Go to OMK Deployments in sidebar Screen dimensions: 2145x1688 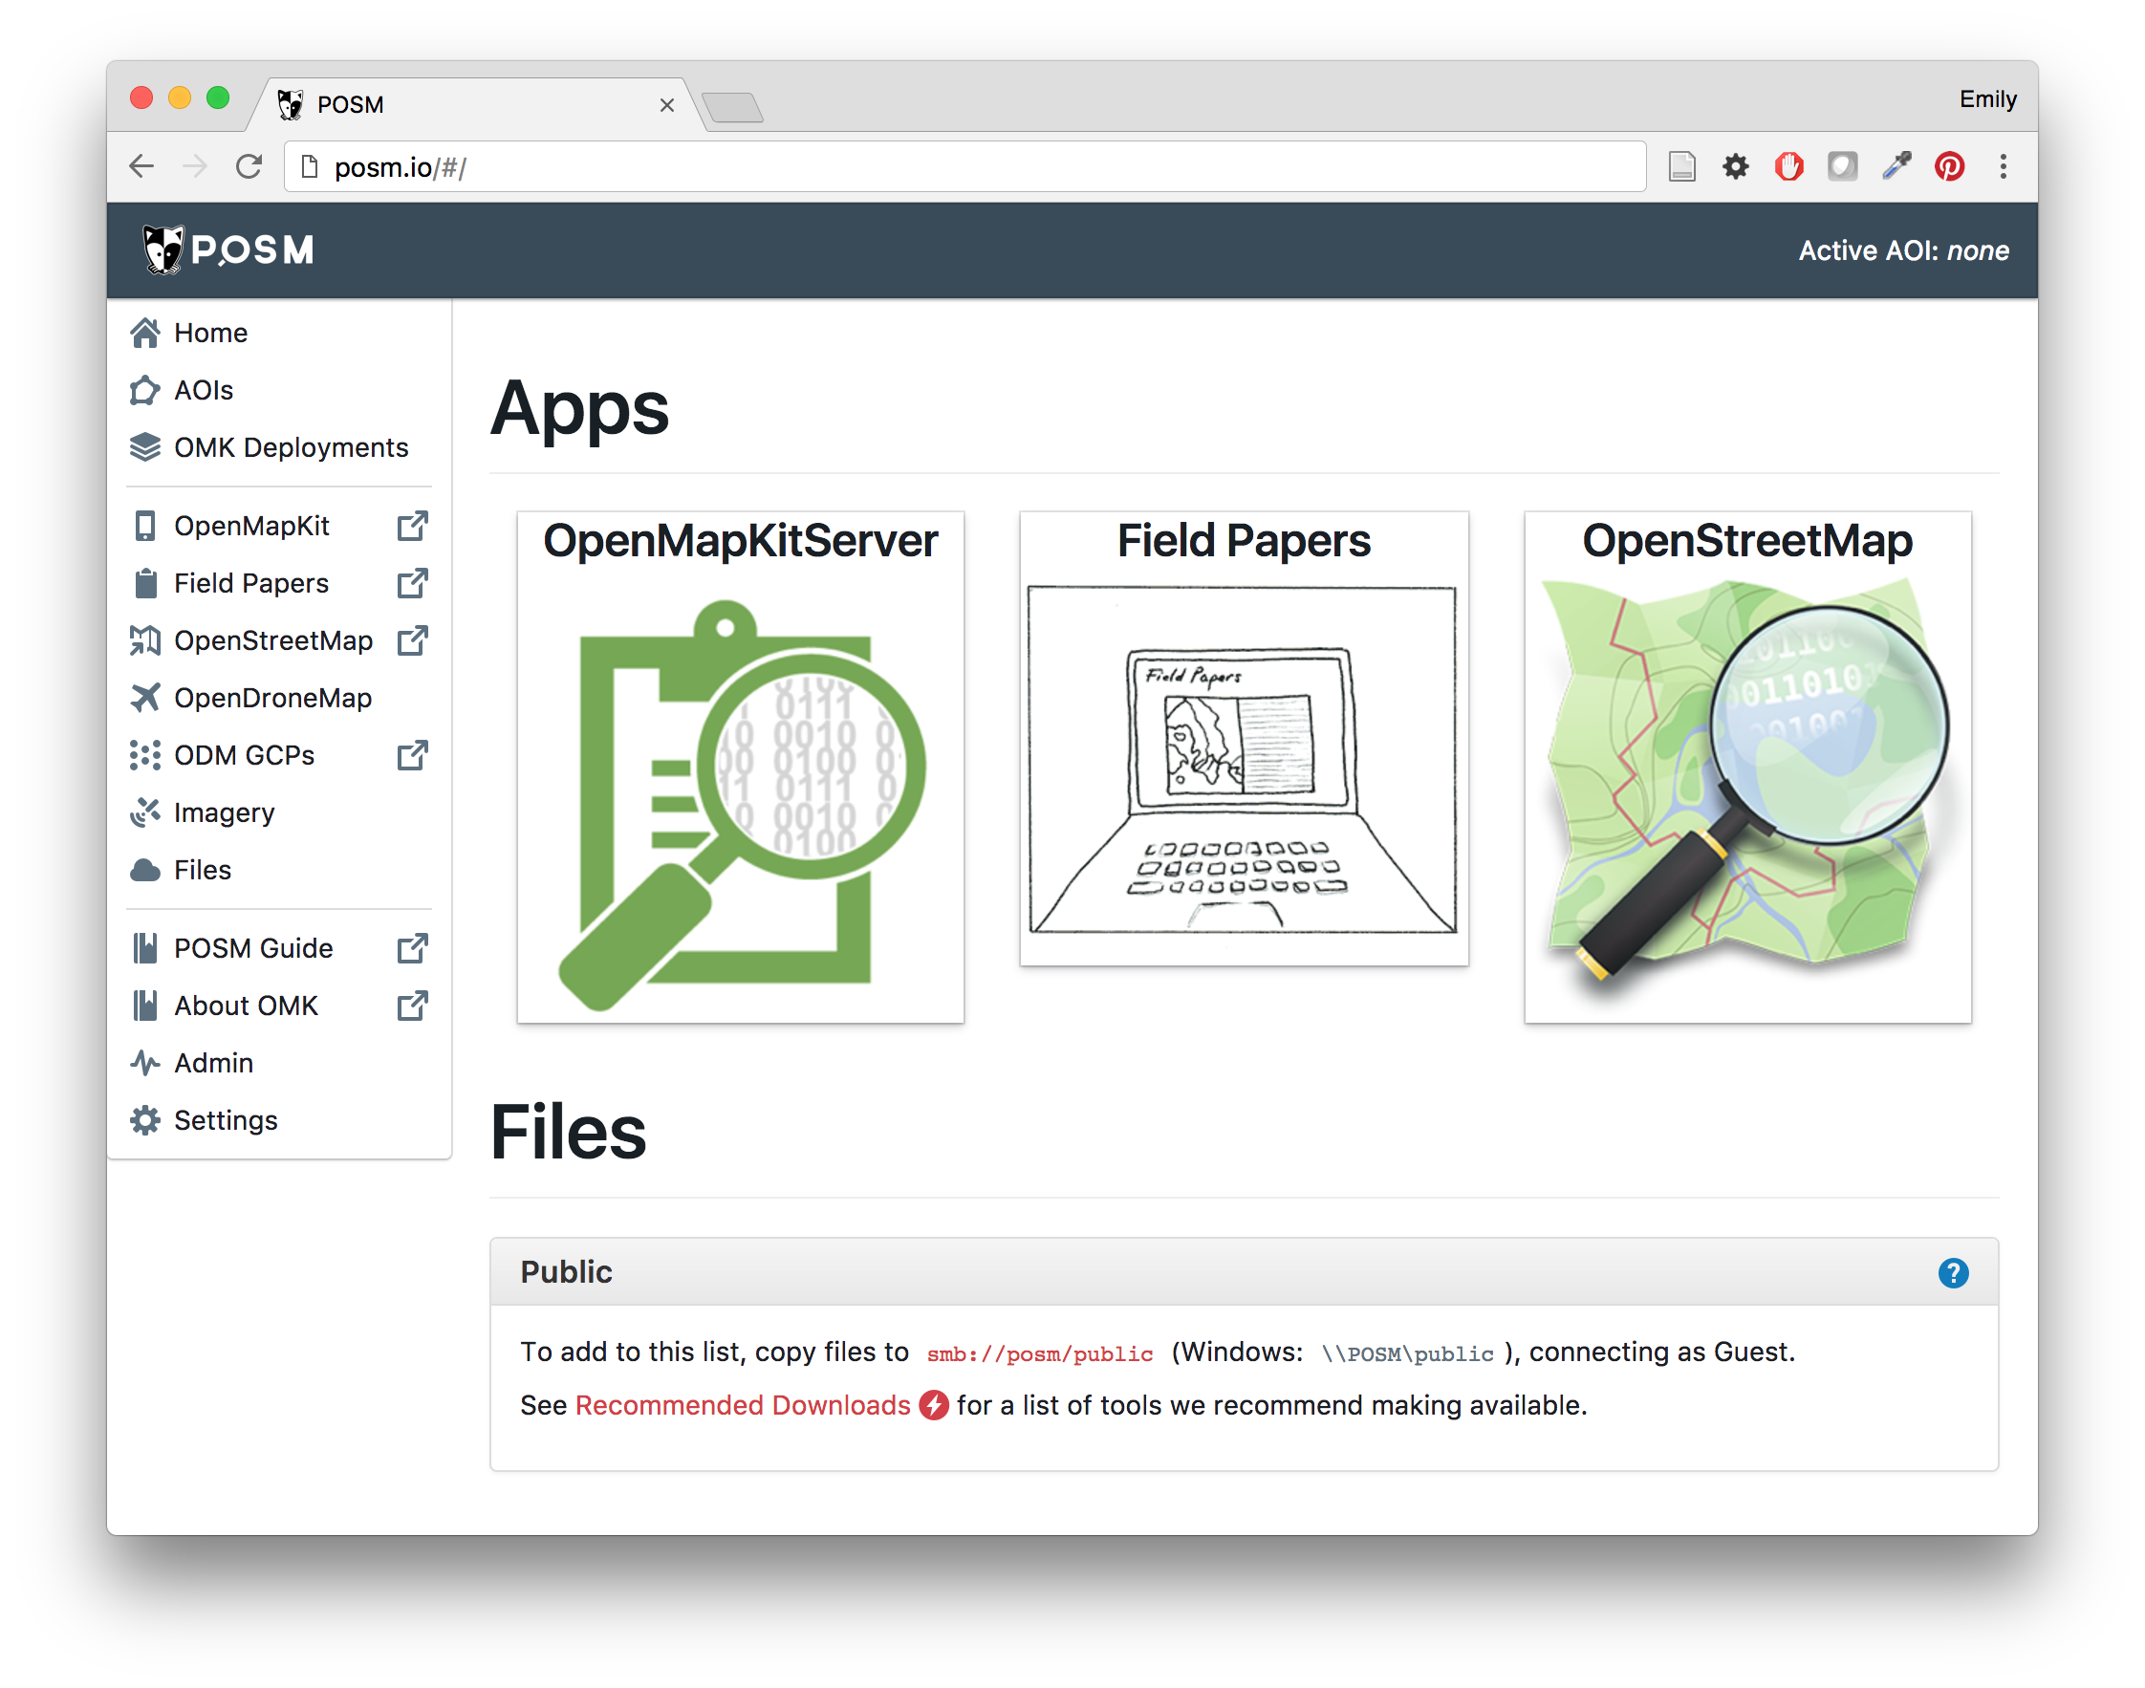(x=291, y=447)
